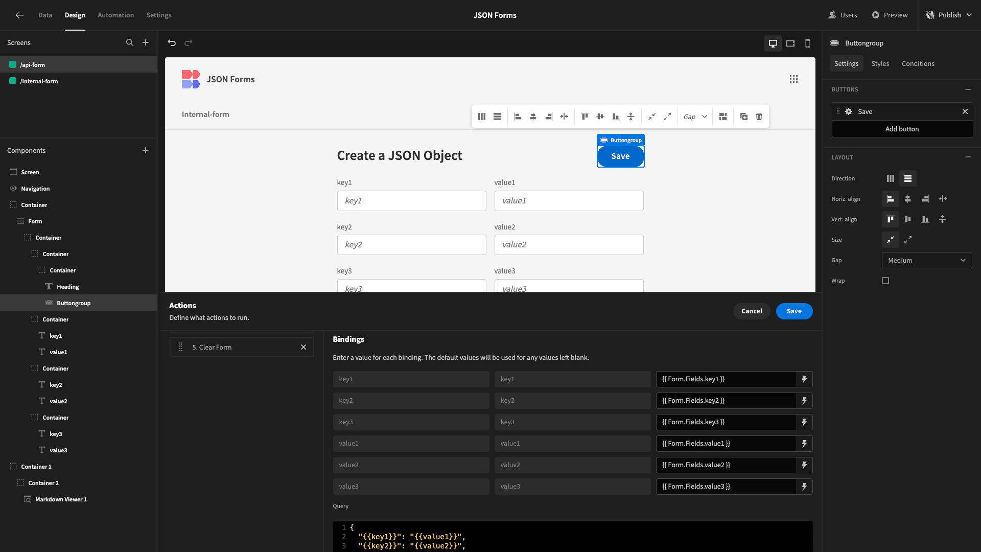Click the Add button option

click(902, 129)
